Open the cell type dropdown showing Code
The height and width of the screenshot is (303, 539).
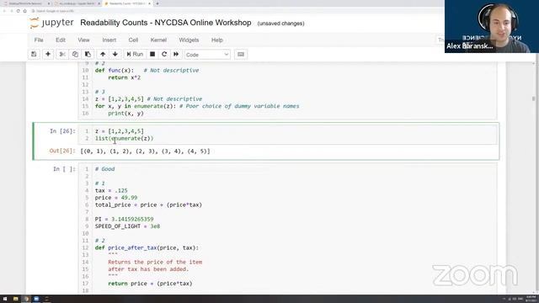pos(207,55)
